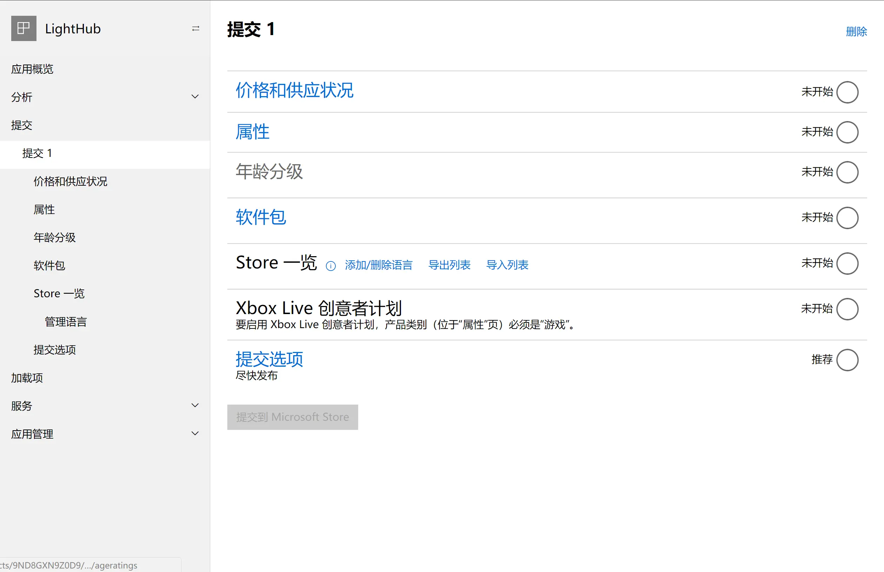The width and height of the screenshot is (884, 572).
Task: Click the sidebar collapse arrows icon
Action: (196, 29)
